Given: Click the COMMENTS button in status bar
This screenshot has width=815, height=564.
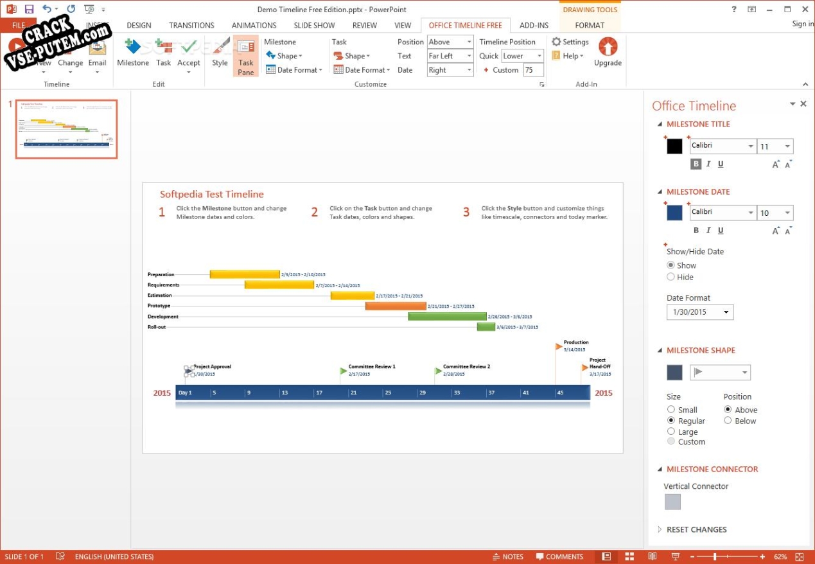Looking at the screenshot, I should pos(560,556).
